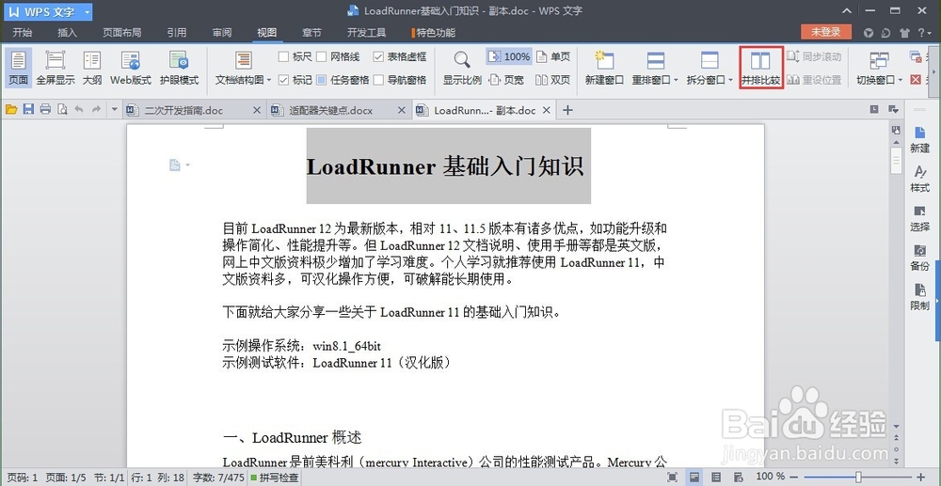Viewport: 941px width, 486px height.
Task: Choose 单页 single page view
Action: click(552, 57)
